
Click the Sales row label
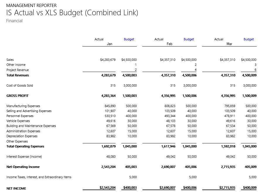[x=10, y=60]
